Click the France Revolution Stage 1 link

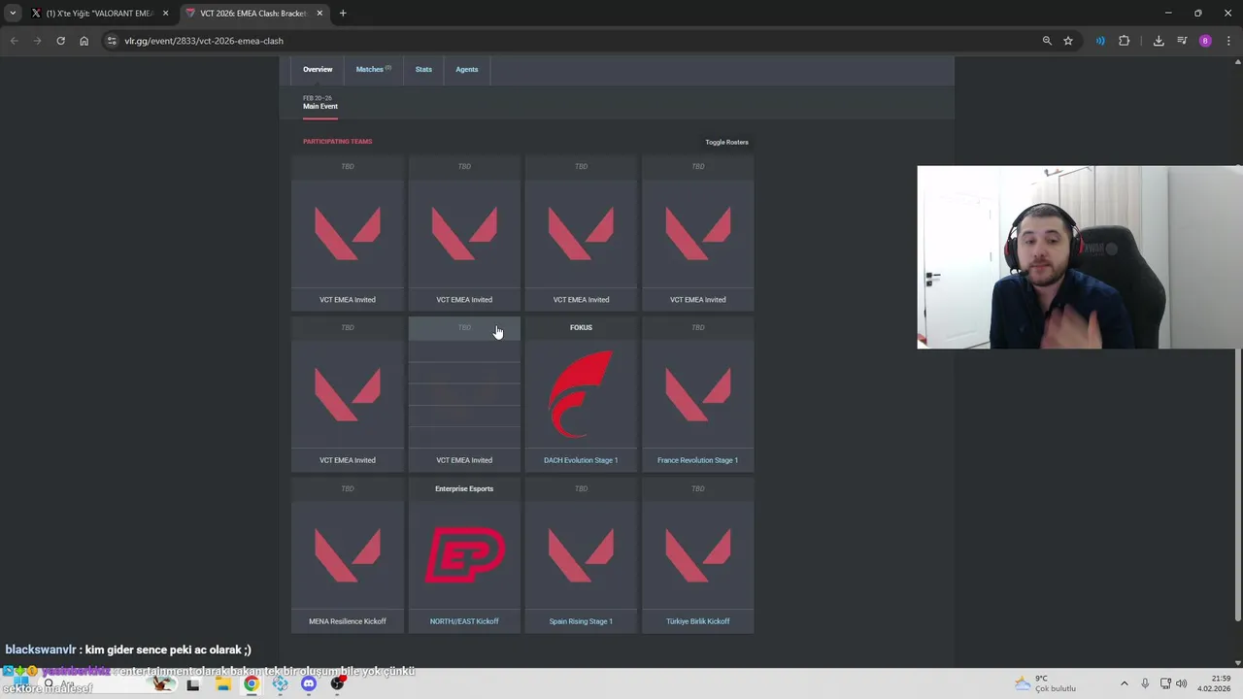[697, 460]
